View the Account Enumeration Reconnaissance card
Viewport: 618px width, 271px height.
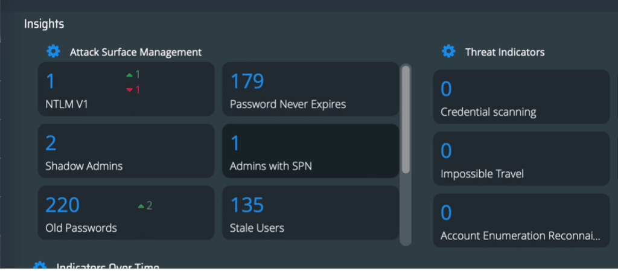[521, 220]
